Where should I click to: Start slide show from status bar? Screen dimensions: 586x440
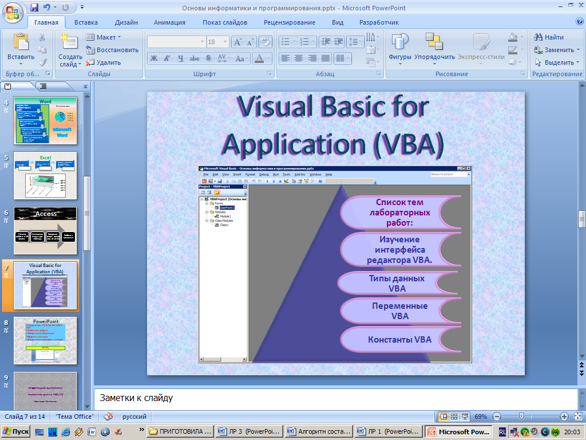[465, 417]
